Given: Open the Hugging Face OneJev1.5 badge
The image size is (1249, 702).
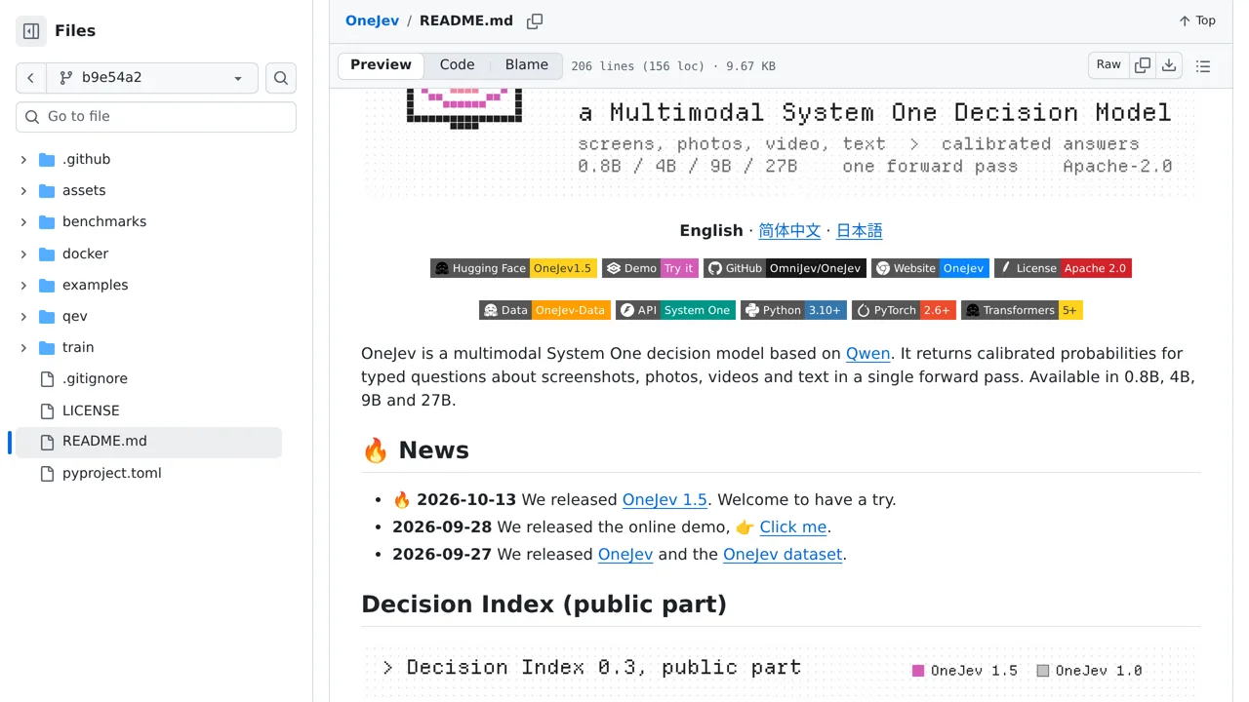Looking at the screenshot, I should (513, 268).
